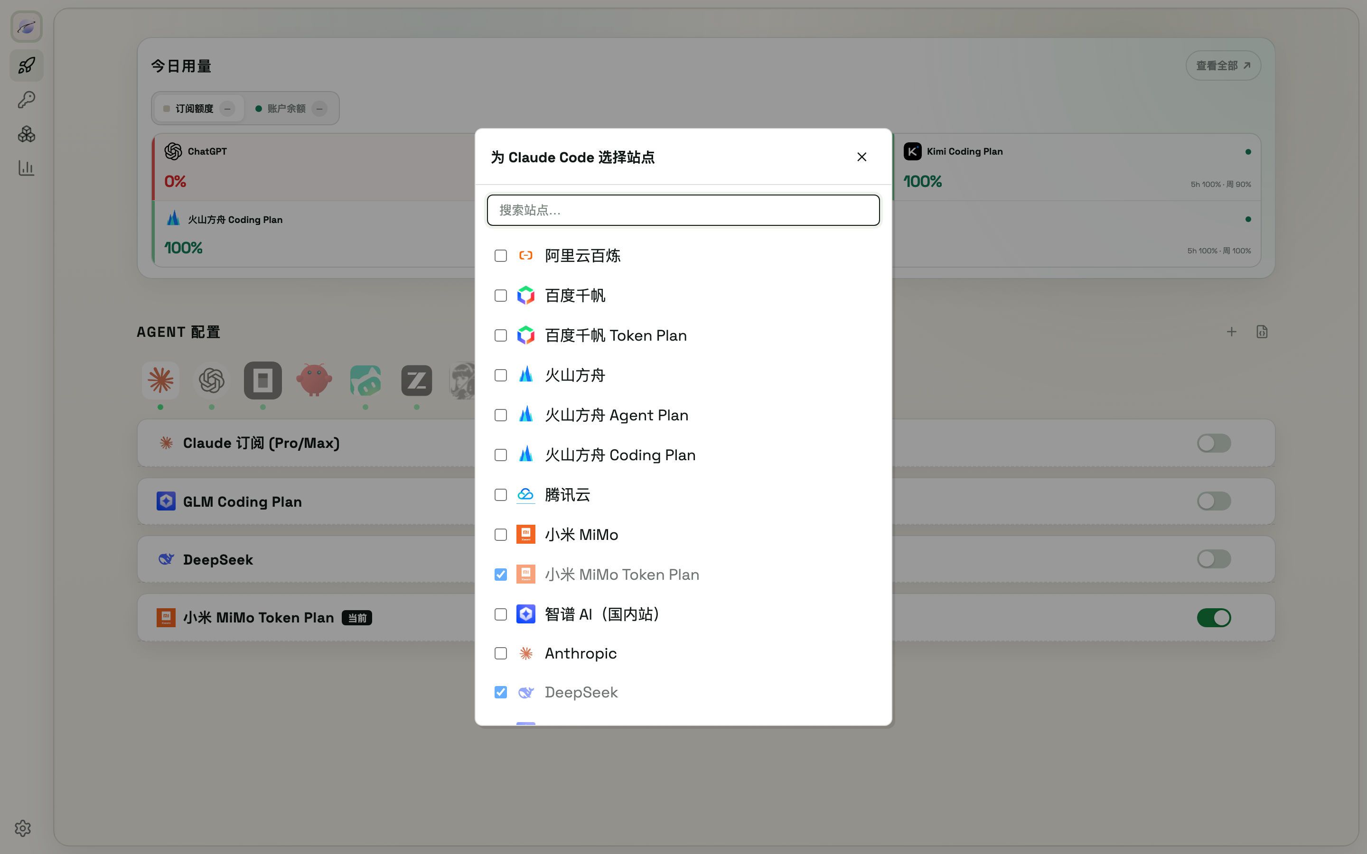1367x854 pixels.
Task: Check the 阿里云百炼 checkbox
Action: [500, 256]
